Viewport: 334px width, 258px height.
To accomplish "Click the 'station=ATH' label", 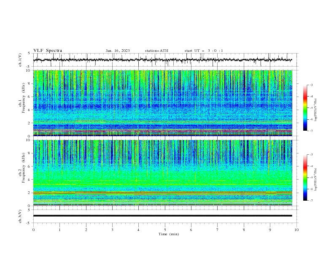I will coord(156,51).
